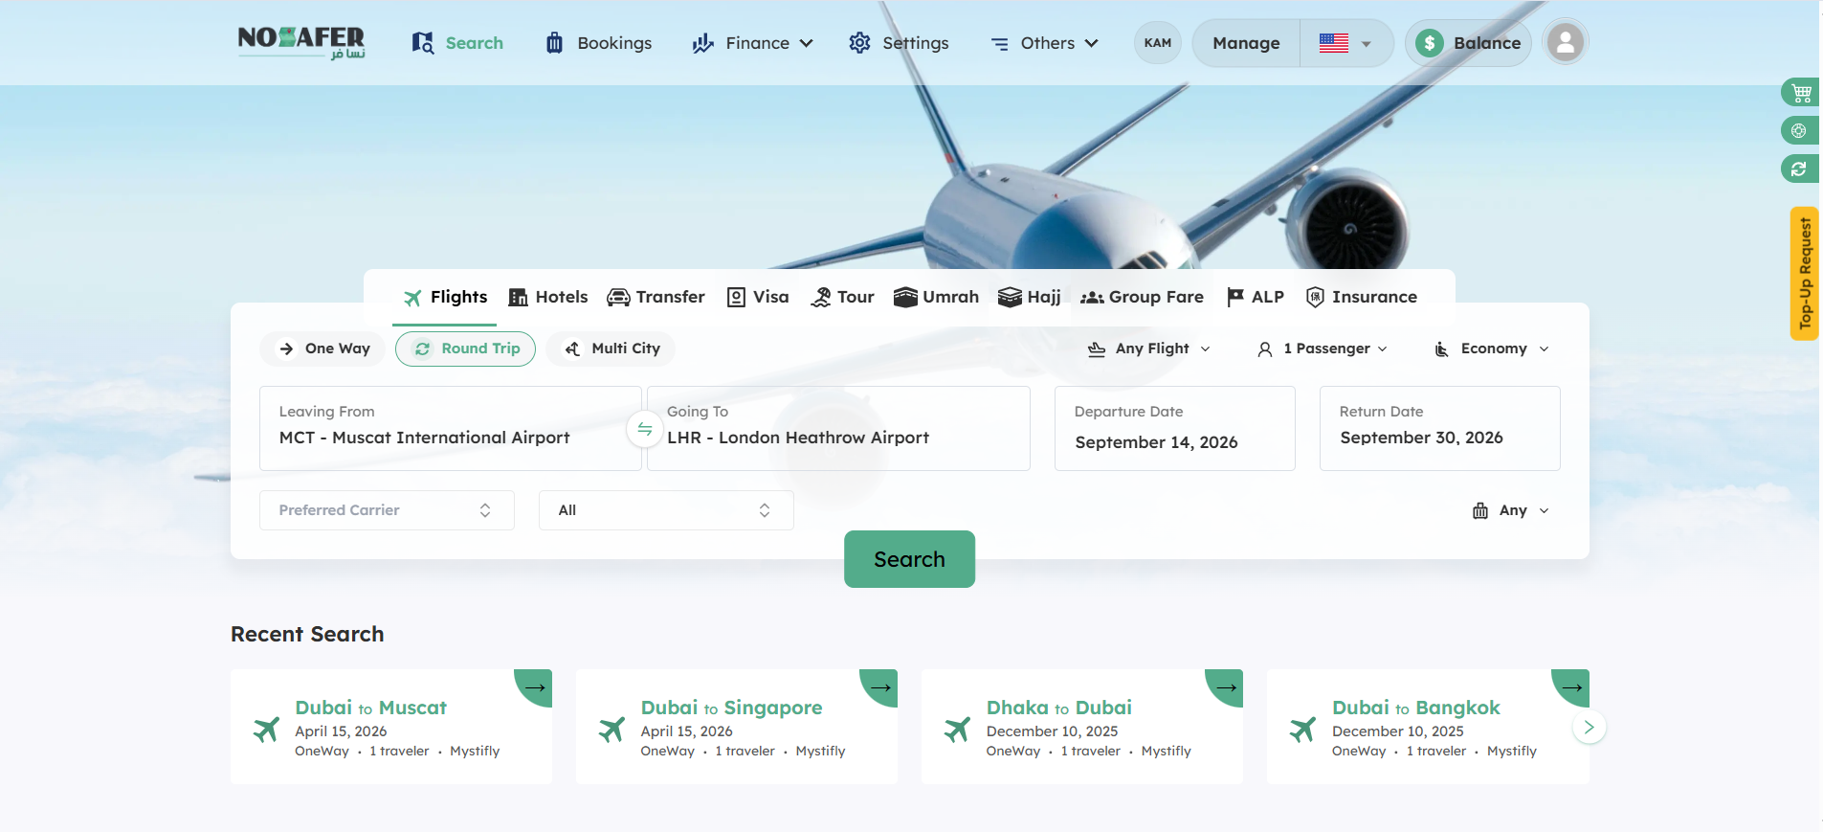Viewport: 1823px width, 832px height.
Task: Open the Preferred Carrier combo box
Action: [x=387, y=510]
